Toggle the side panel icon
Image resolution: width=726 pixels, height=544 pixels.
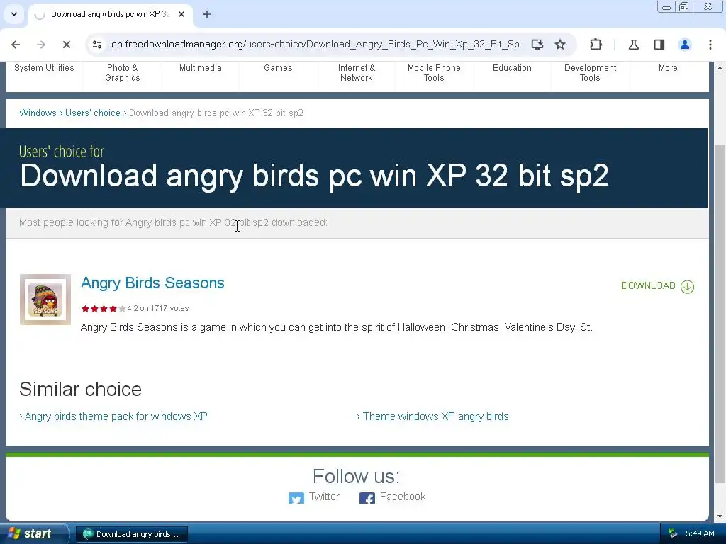[x=659, y=45]
